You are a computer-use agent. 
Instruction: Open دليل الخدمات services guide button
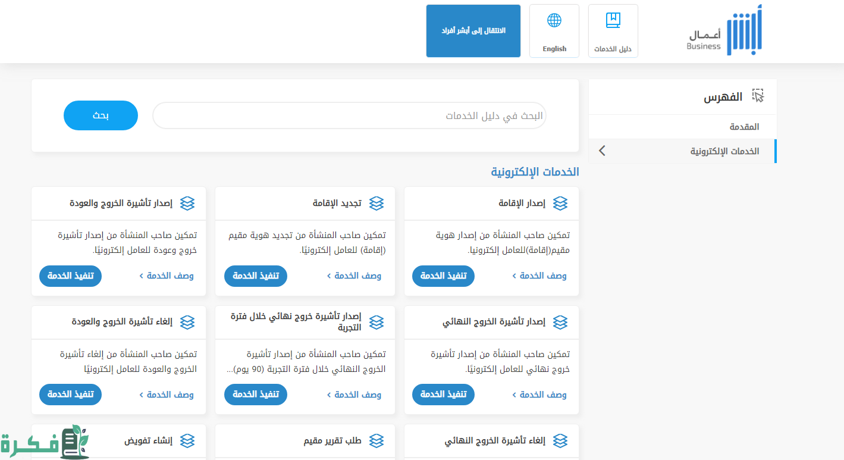tap(613, 31)
